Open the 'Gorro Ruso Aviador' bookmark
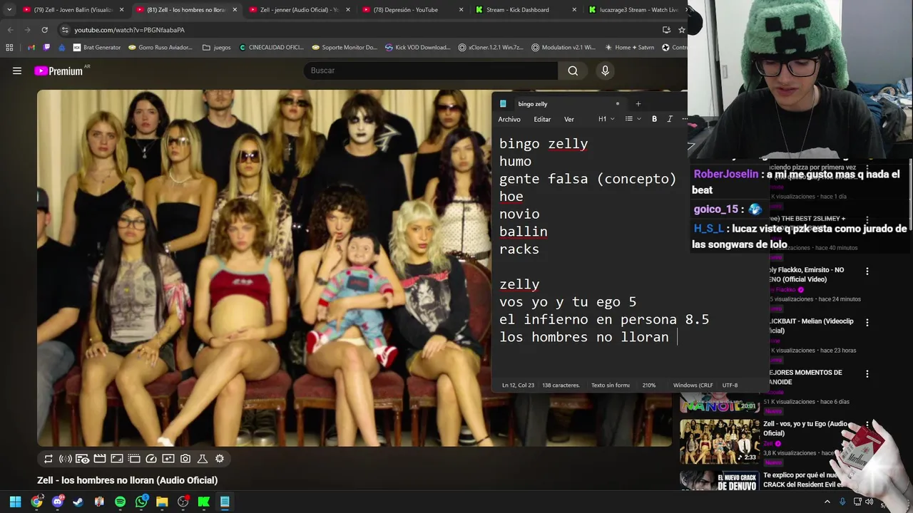The image size is (913, 513). 160,48
